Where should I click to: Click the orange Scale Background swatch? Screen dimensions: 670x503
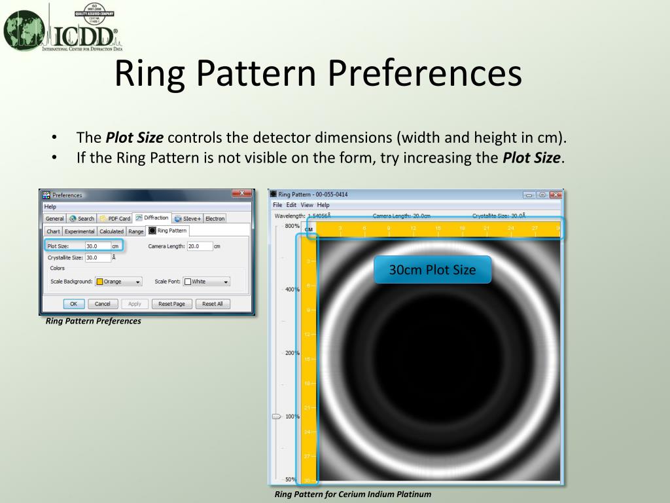click(100, 282)
